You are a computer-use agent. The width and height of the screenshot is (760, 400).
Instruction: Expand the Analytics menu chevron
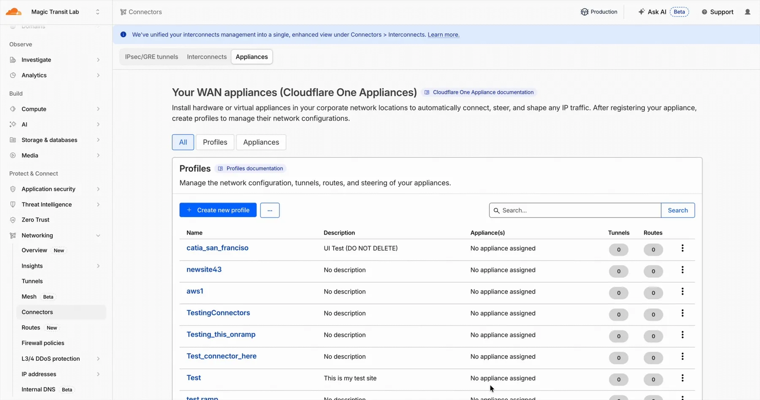coord(98,75)
